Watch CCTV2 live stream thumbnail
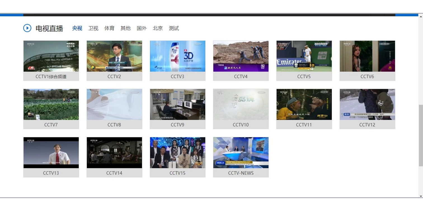 114,56
